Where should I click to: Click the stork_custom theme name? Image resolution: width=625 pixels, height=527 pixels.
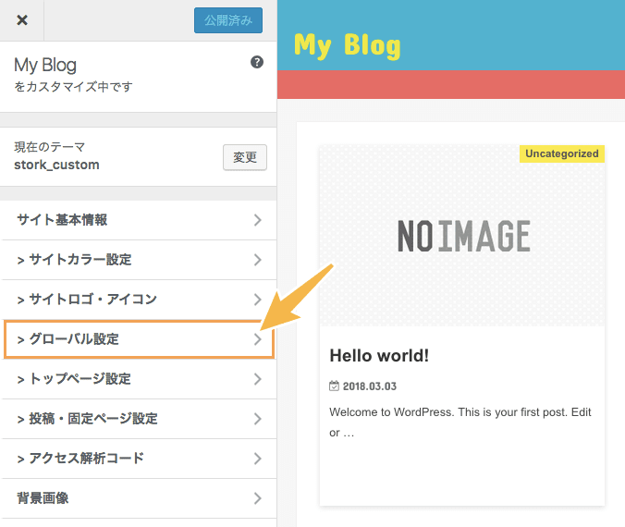point(56,165)
